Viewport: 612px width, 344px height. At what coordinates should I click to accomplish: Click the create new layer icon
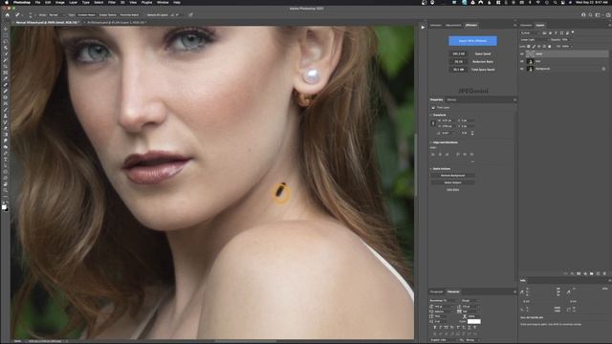(598, 274)
